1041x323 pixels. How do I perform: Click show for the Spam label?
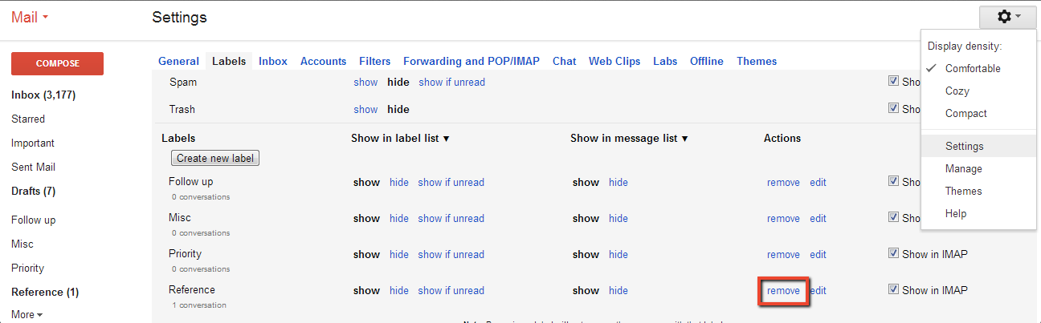click(x=365, y=82)
